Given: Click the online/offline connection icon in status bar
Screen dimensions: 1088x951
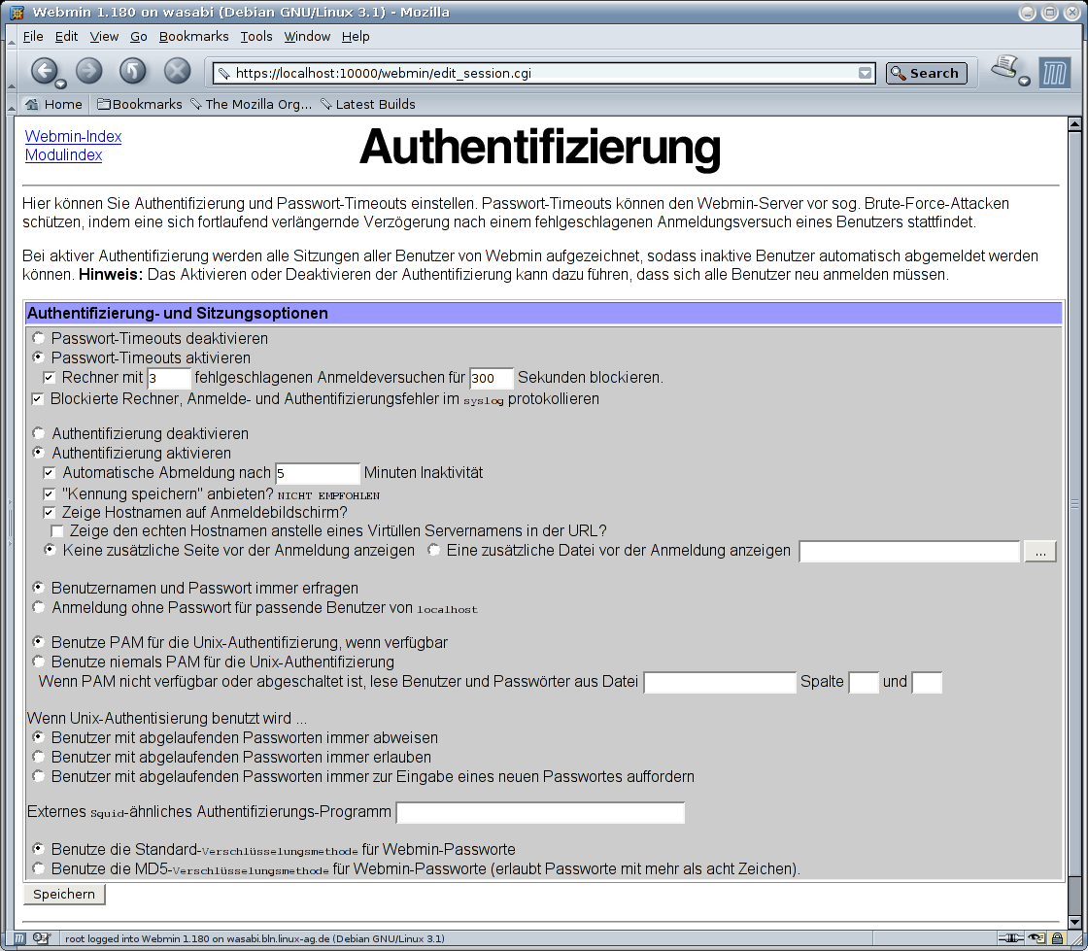Looking at the screenshot, I should (x=1011, y=938).
